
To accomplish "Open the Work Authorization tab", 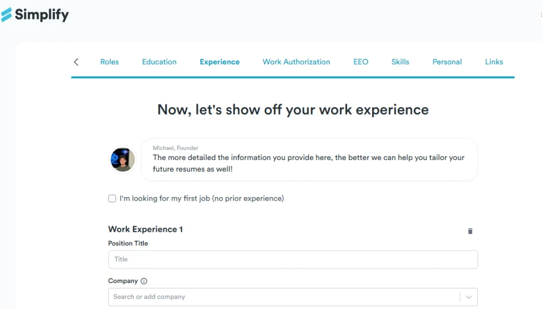I will coord(296,62).
